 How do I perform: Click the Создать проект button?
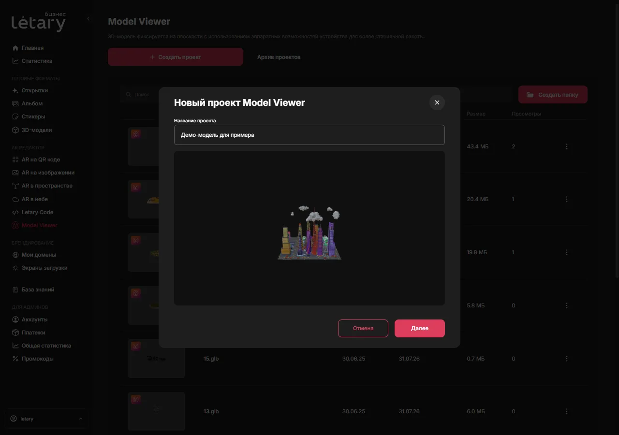(x=176, y=57)
